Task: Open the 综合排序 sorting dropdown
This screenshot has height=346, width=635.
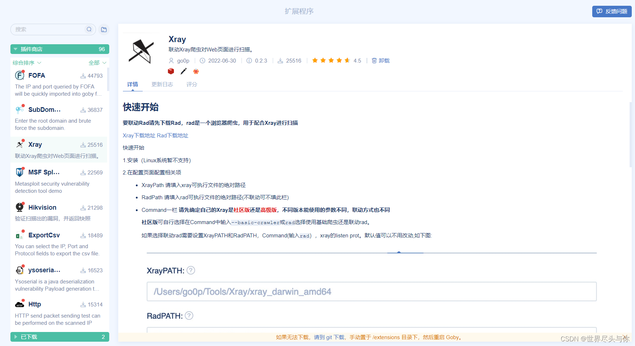Action: tap(27, 63)
